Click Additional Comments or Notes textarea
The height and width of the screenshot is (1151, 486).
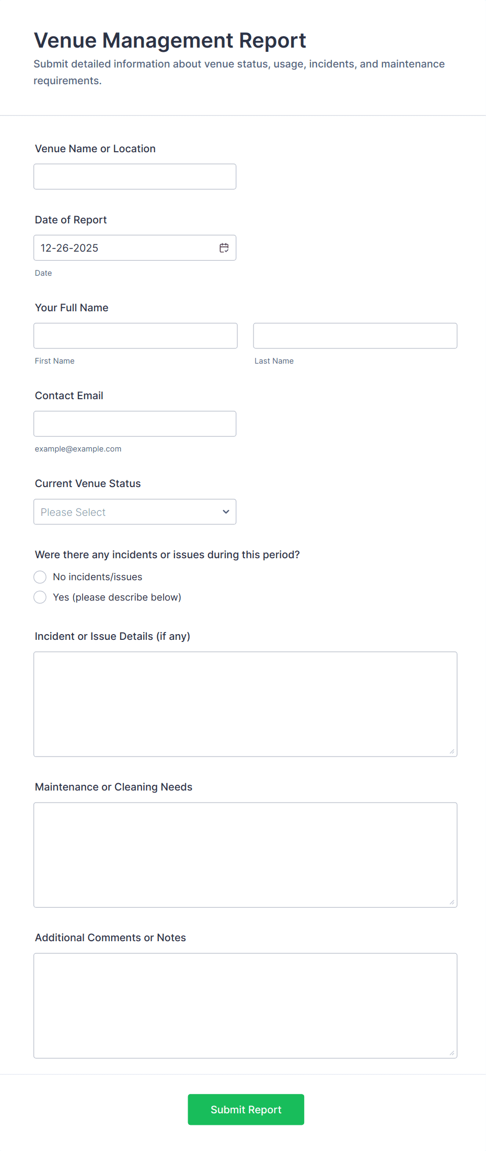(246, 1006)
